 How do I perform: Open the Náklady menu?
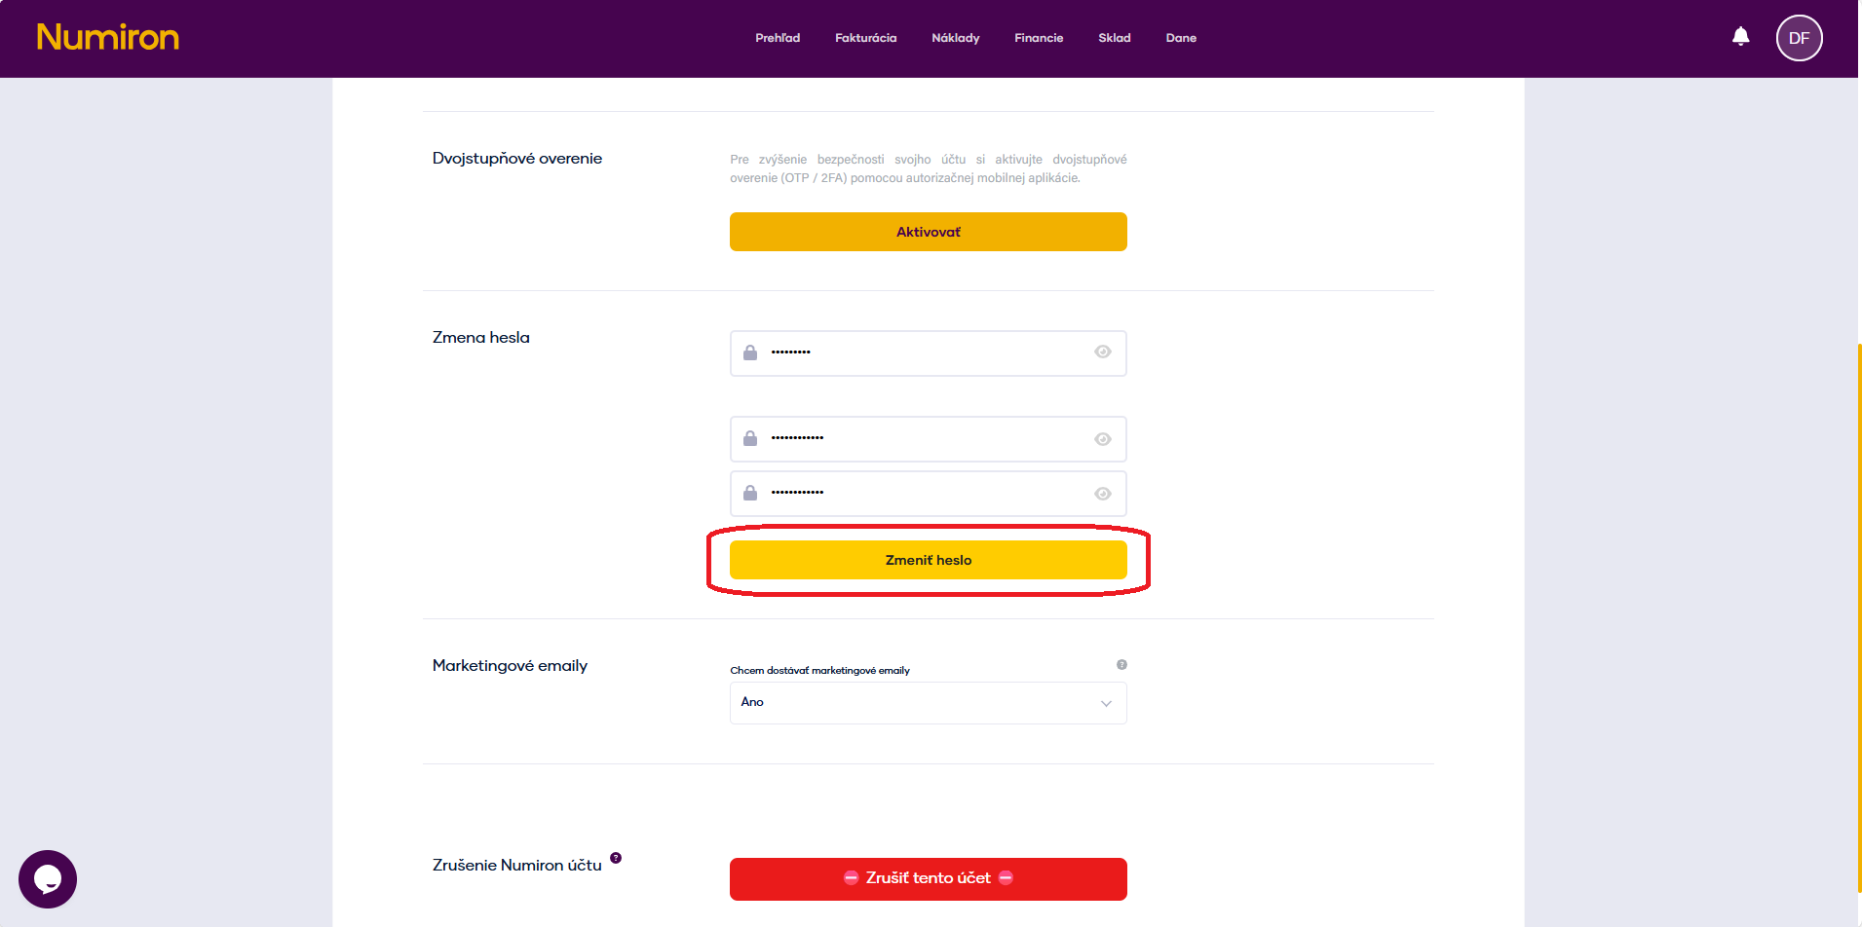click(x=955, y=38)
